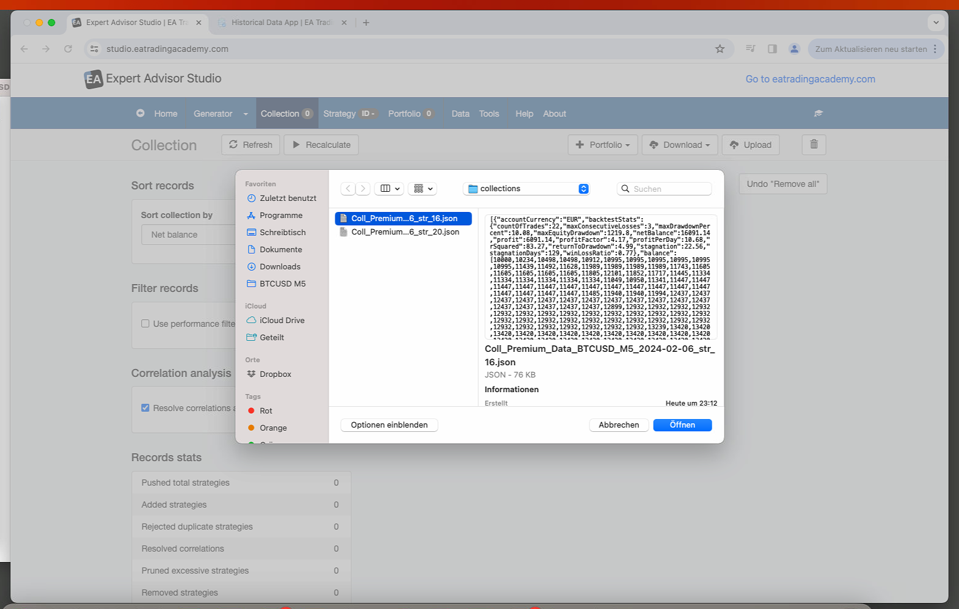Open the Strategy nav tab
Viewport: 959px width, 609px height.
pos(349,114)
